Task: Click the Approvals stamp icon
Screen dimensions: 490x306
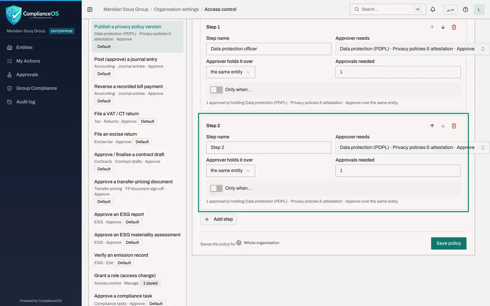Action: tap(10, 75)
